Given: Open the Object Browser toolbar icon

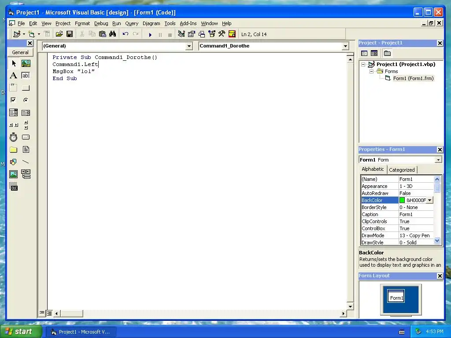Looking at the screenshot, I should (212, 34).
